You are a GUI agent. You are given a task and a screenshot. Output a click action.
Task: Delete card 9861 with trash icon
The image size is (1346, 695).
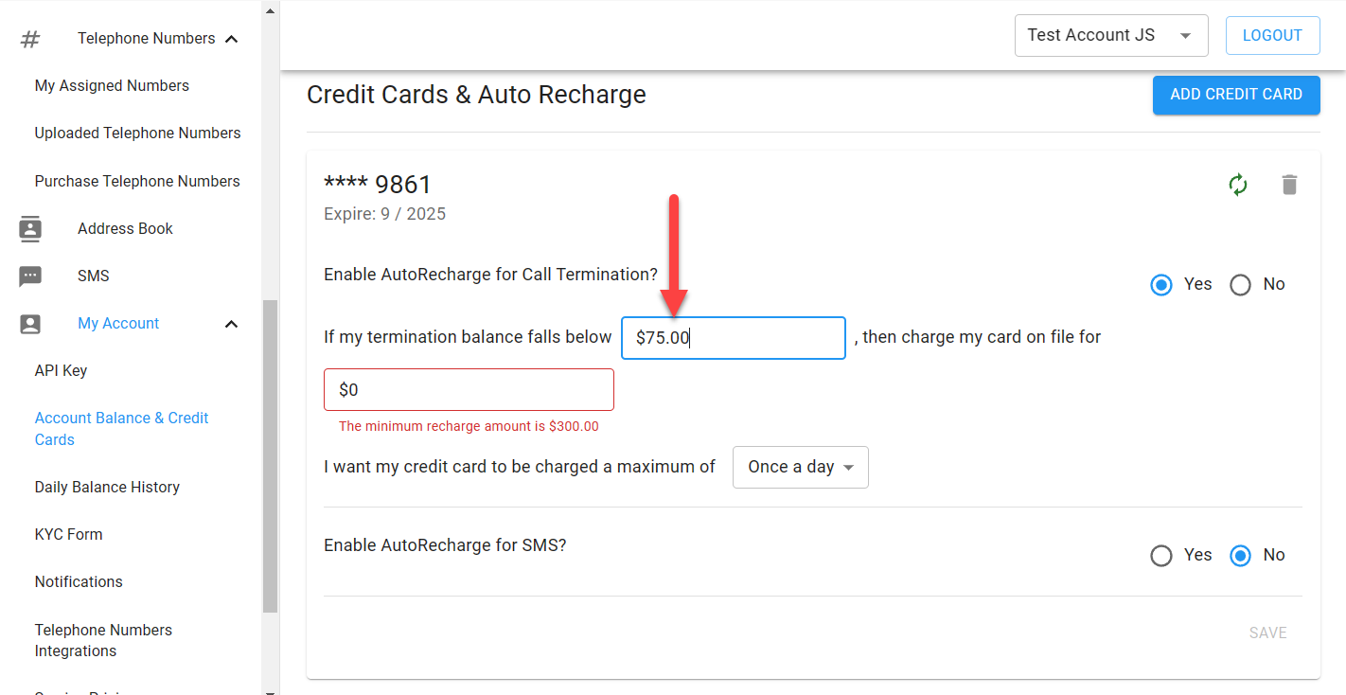[1289, 185]
